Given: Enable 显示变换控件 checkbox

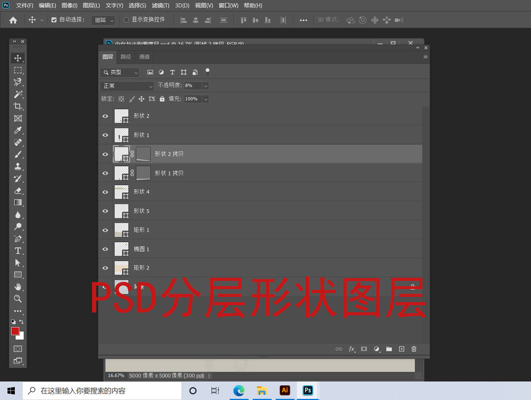Looking at the screenshot, I should [126, 20].
